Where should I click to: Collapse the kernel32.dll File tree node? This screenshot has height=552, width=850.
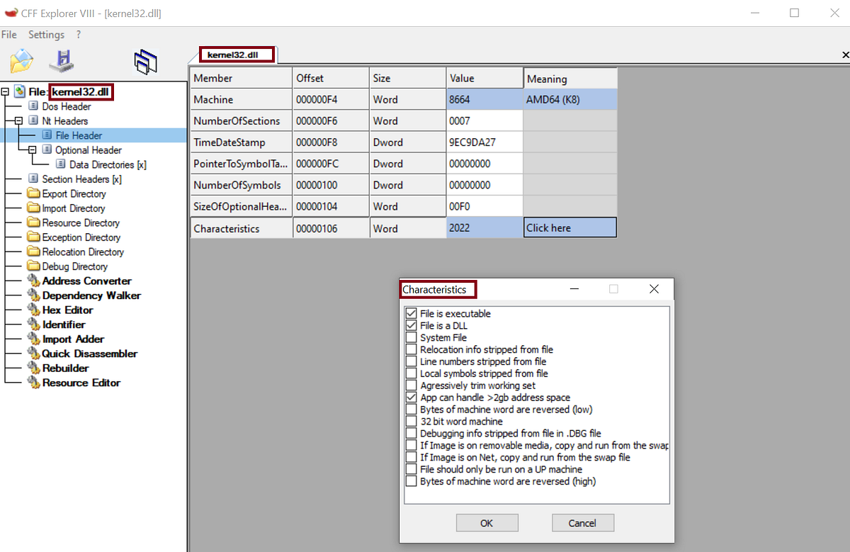pos(5,91)
